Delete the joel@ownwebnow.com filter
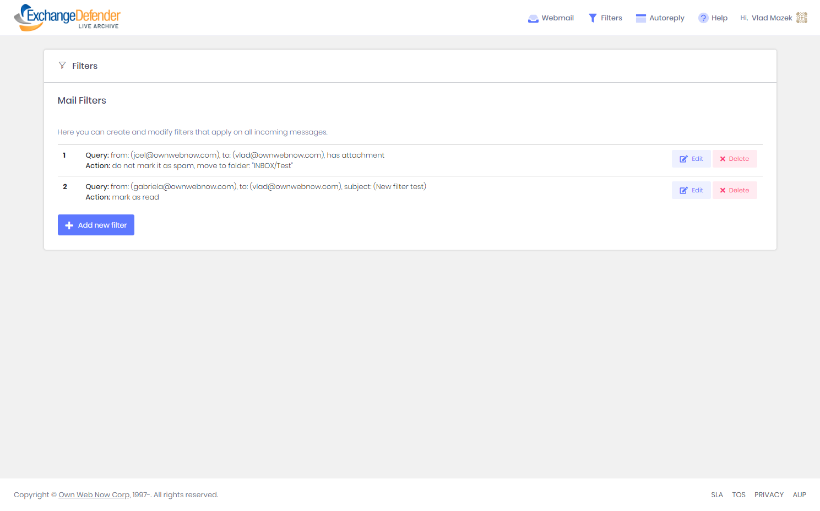Screen dimensions: 820x511 pos(735,159)
